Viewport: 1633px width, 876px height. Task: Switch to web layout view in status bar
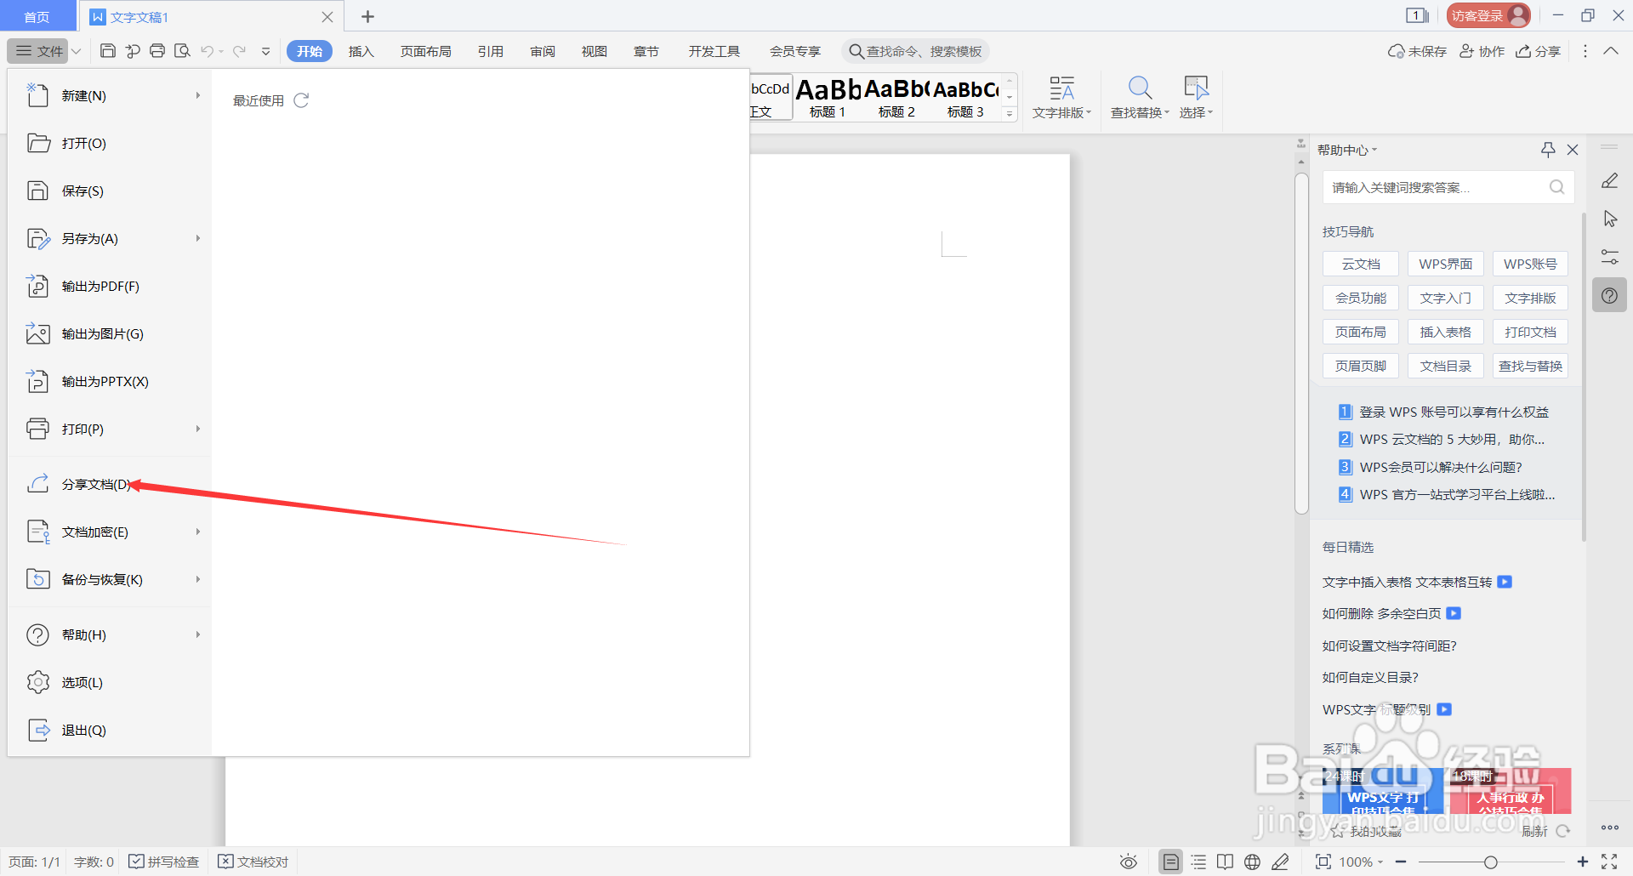pyautogui.click(x=1252, y=862)
